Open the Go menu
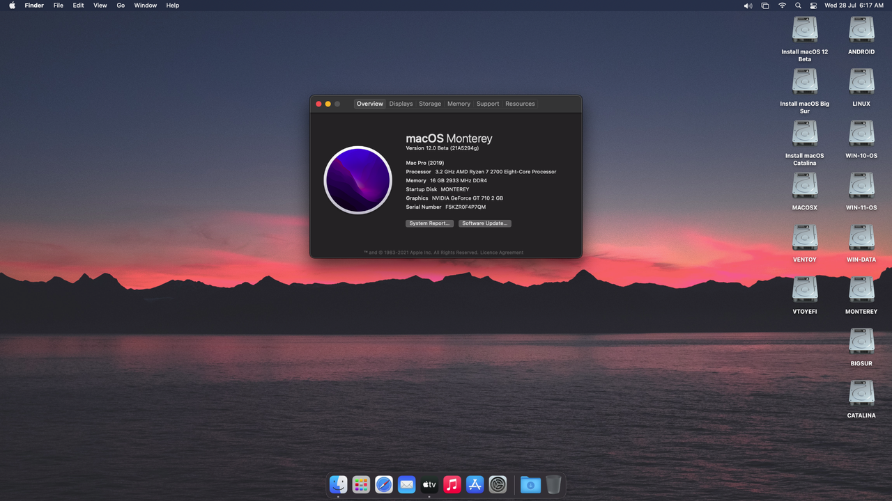 click(121, 5)
